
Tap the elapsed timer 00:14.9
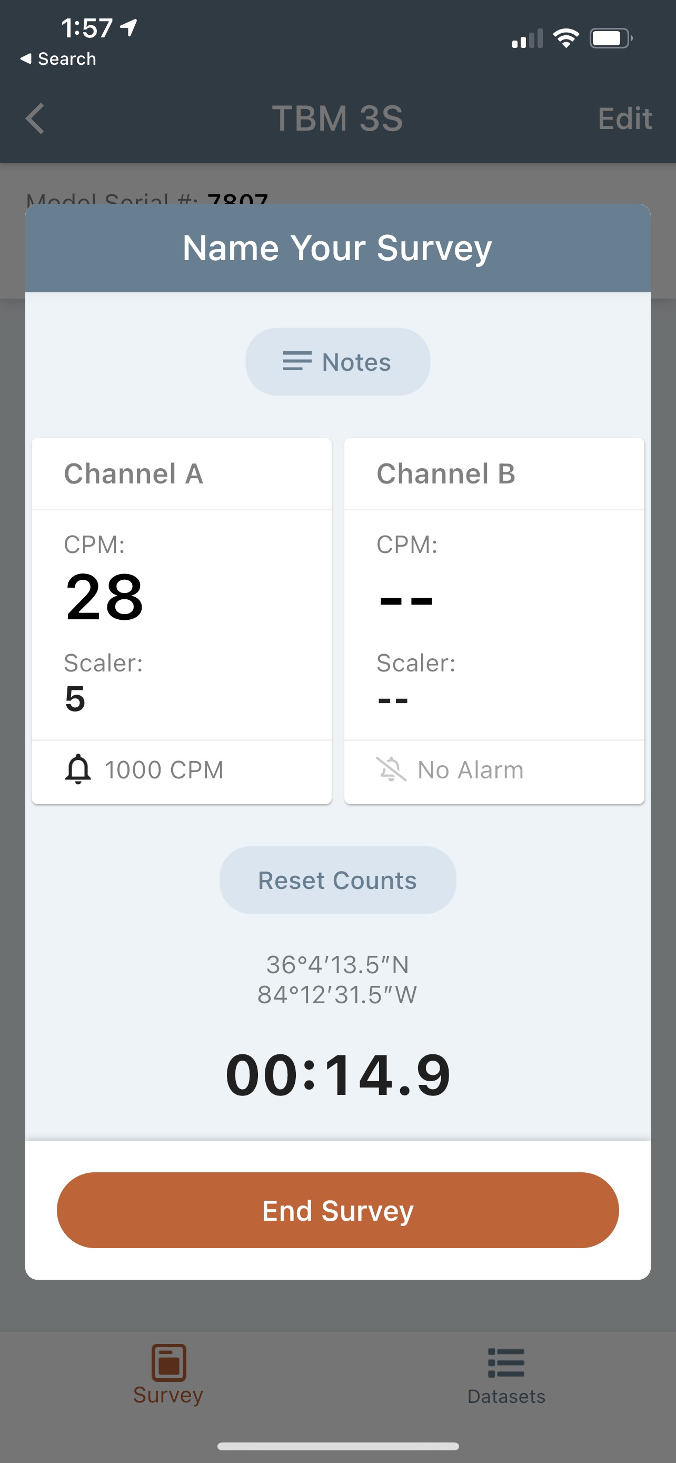coord(339,1075)
